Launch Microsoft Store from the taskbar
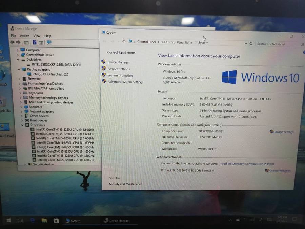305x229 pixels. coord(56,221)
